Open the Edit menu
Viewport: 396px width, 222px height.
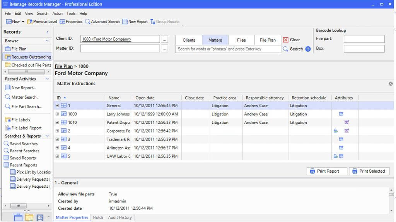(18, 13)
